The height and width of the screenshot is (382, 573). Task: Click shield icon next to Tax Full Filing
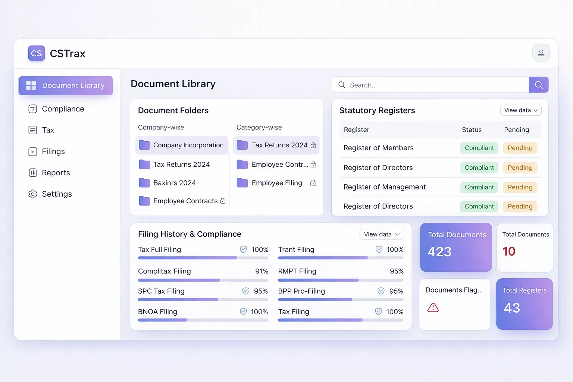point(243,250)
